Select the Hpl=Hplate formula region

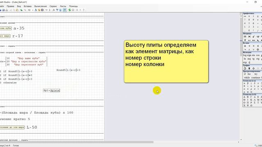click(51, 90)
